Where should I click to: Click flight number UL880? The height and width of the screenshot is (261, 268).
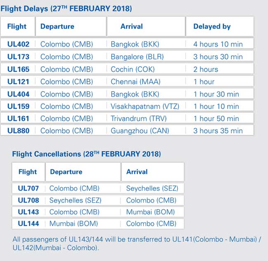point(18,131)
